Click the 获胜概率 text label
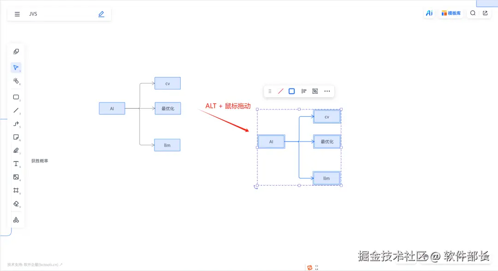The height and width of the screenshot is (271, 498). pos(40,161)
